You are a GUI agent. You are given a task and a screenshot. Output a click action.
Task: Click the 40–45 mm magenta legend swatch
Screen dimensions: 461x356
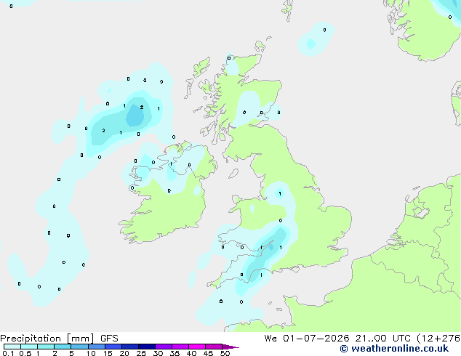click(197, 347)
